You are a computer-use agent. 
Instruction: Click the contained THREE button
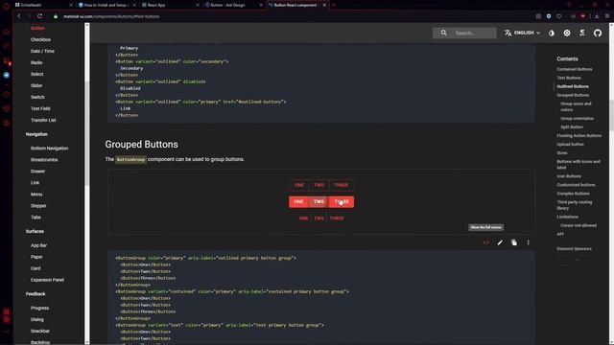342,202
